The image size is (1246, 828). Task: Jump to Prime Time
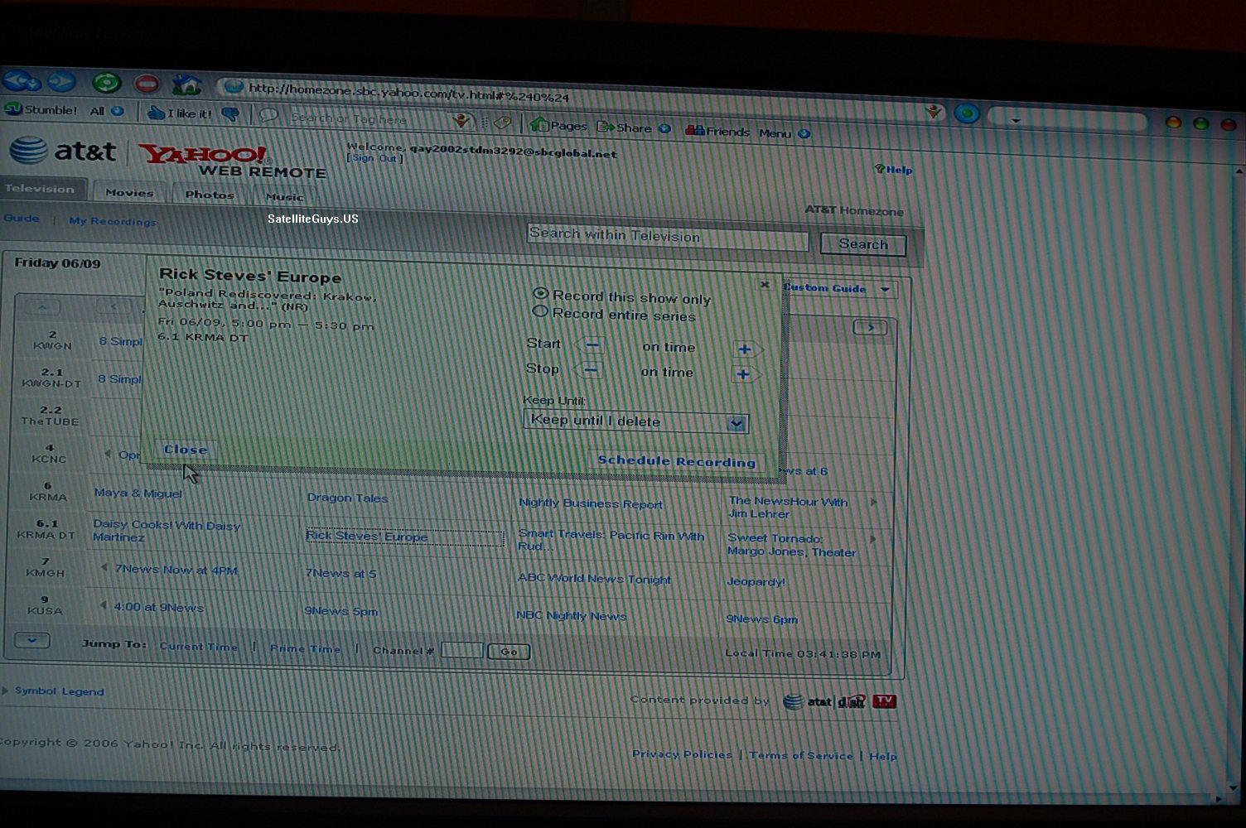pos(305,648)
